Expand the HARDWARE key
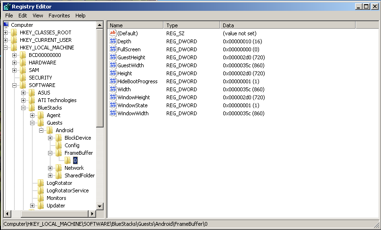Screen dimensions: 381x230 tap(14, 63)
